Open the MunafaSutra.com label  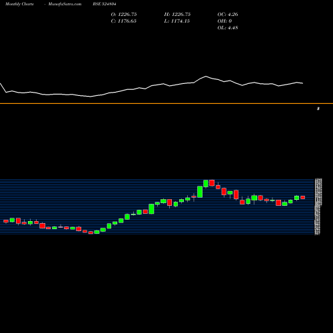65,4
